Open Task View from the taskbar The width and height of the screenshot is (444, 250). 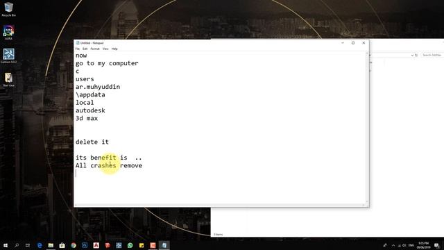coord(28,245)
